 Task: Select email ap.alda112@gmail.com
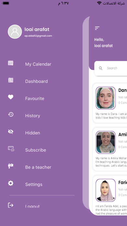38,36
